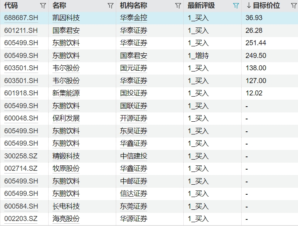
Task: Open institution link 华源证券
Action: pyautogui.click(x=134, y=219)
